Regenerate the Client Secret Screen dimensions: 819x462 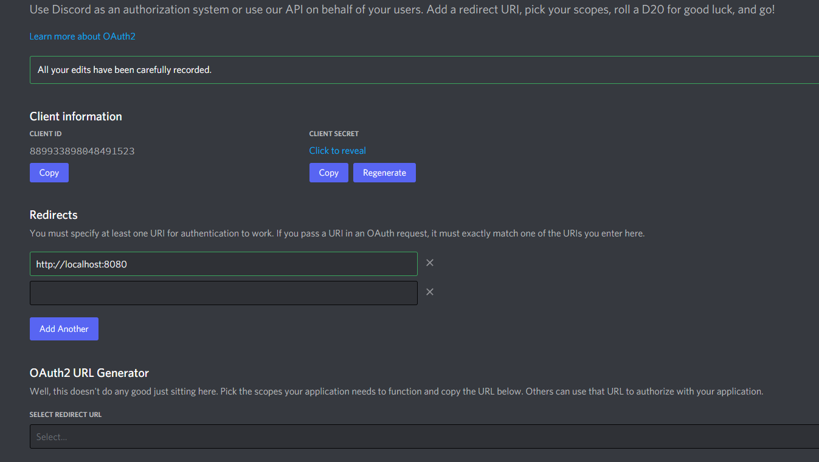pos(384,173)
